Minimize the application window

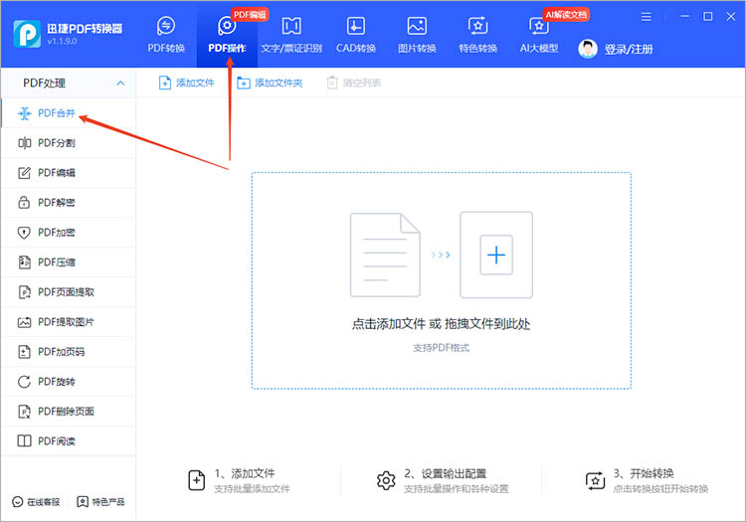click(684, 17)
